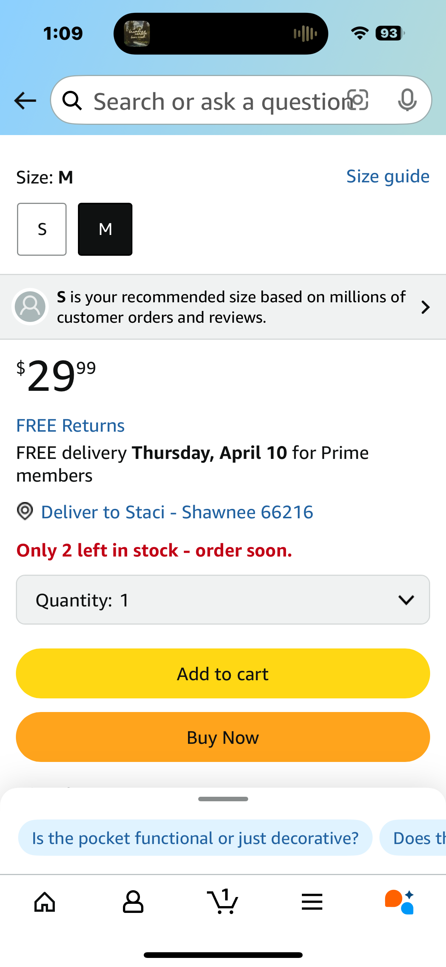Open camera lens search icon
This screenshot has height=967, width=446.
(358, 100)
